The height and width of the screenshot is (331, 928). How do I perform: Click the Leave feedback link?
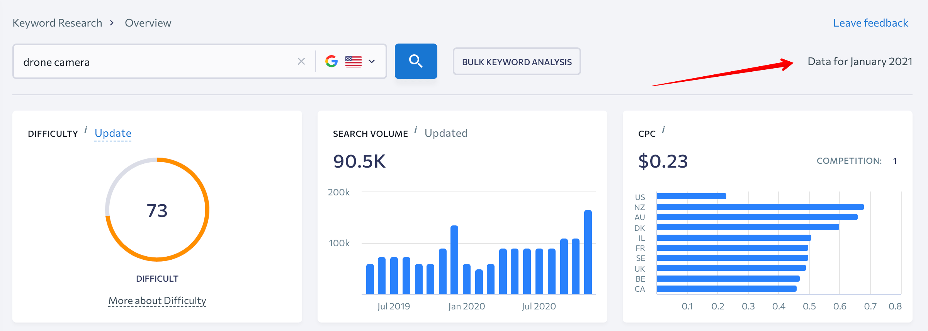pyautogui.click(x=870, y=23)
